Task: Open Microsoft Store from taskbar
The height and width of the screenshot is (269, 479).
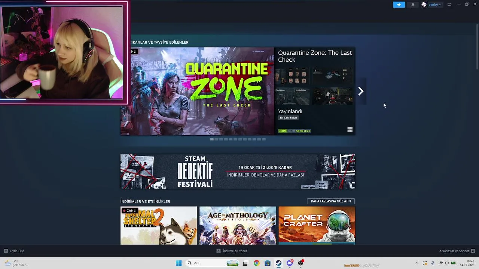Action: click(268, 263)
